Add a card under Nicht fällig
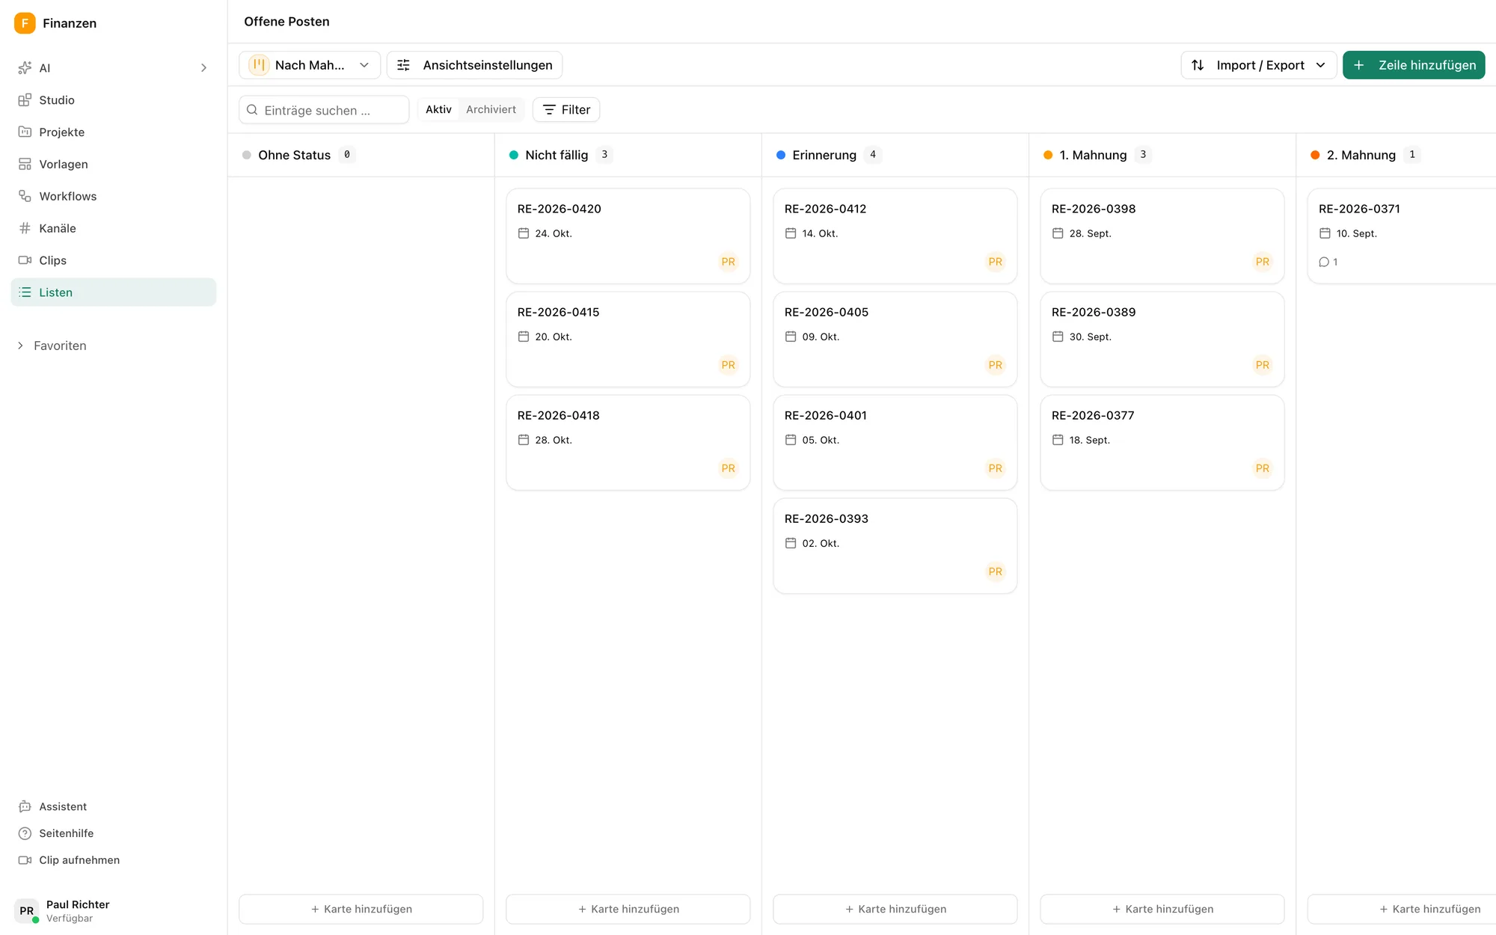Screen dimensions: 1496x935 coord(628,909)
